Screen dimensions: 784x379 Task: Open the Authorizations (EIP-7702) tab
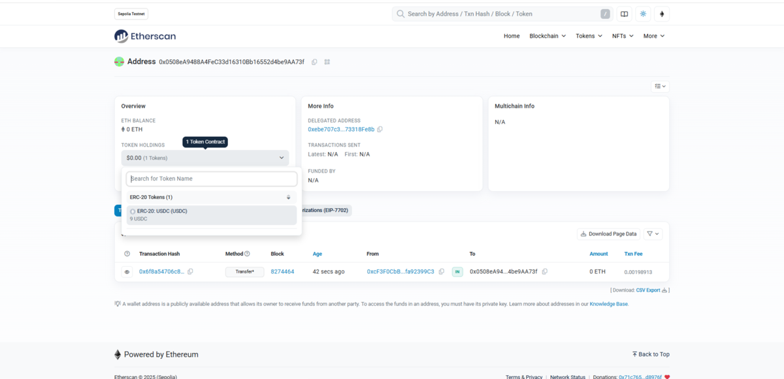327,211
